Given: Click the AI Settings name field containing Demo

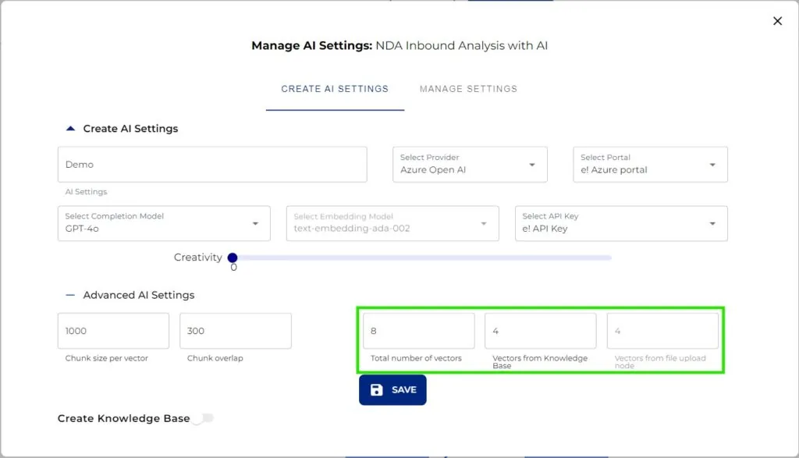Looking at the screenshot, I should pos(212,165).
